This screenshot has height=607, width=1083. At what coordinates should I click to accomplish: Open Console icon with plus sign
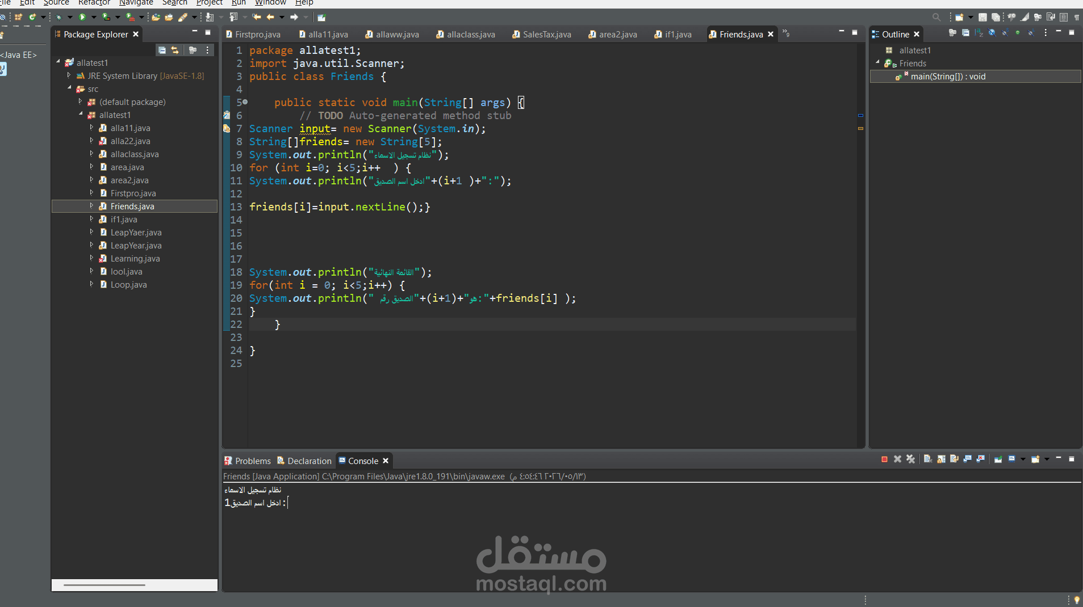(1035, 459)
